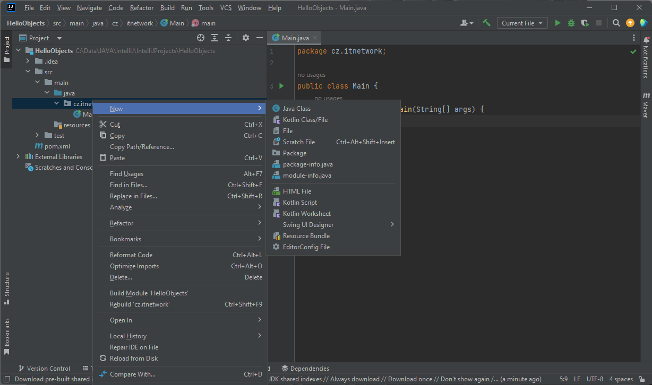
Task: Select Copy Path/Reference entry
Action: [180, 146]
